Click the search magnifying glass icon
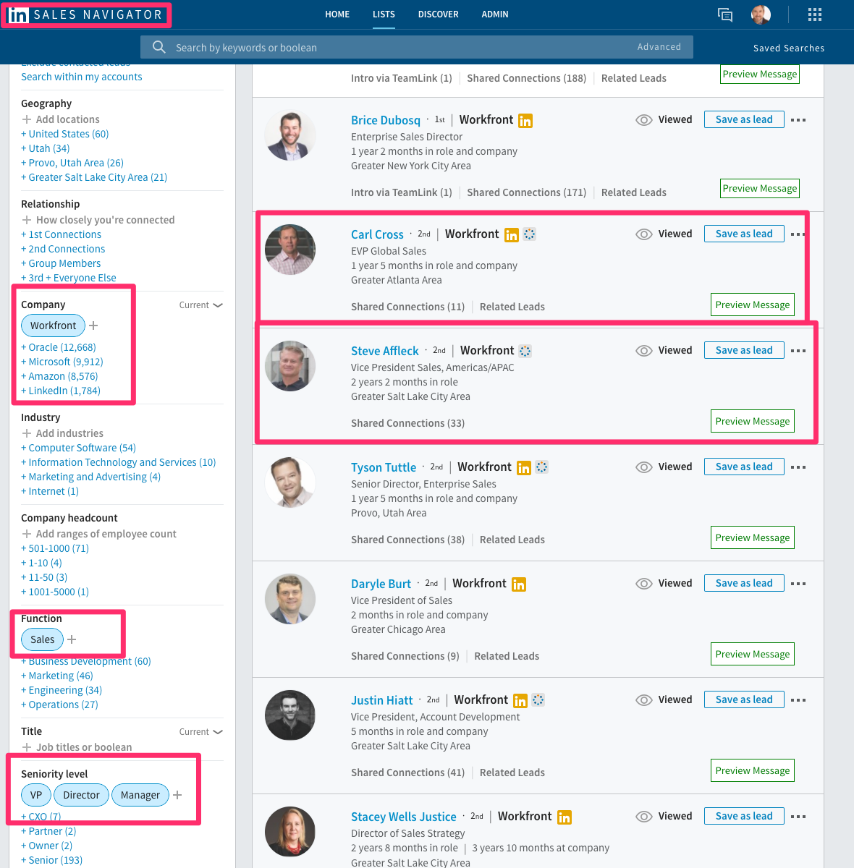This screenshot has height=868, width=854. coord(159,47)
